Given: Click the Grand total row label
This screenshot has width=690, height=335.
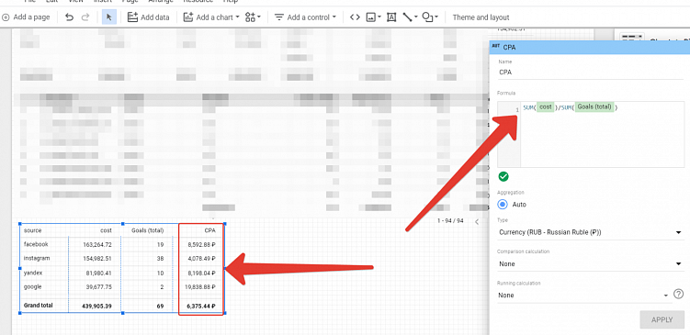Looking at the screenshot, I should (38, 306).
